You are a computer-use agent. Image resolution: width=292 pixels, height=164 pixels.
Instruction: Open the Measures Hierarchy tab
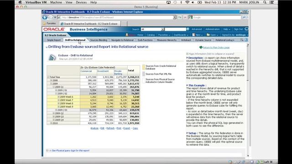(x=167, y=40)
